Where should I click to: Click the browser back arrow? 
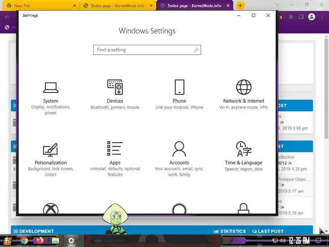coord(7,17)
